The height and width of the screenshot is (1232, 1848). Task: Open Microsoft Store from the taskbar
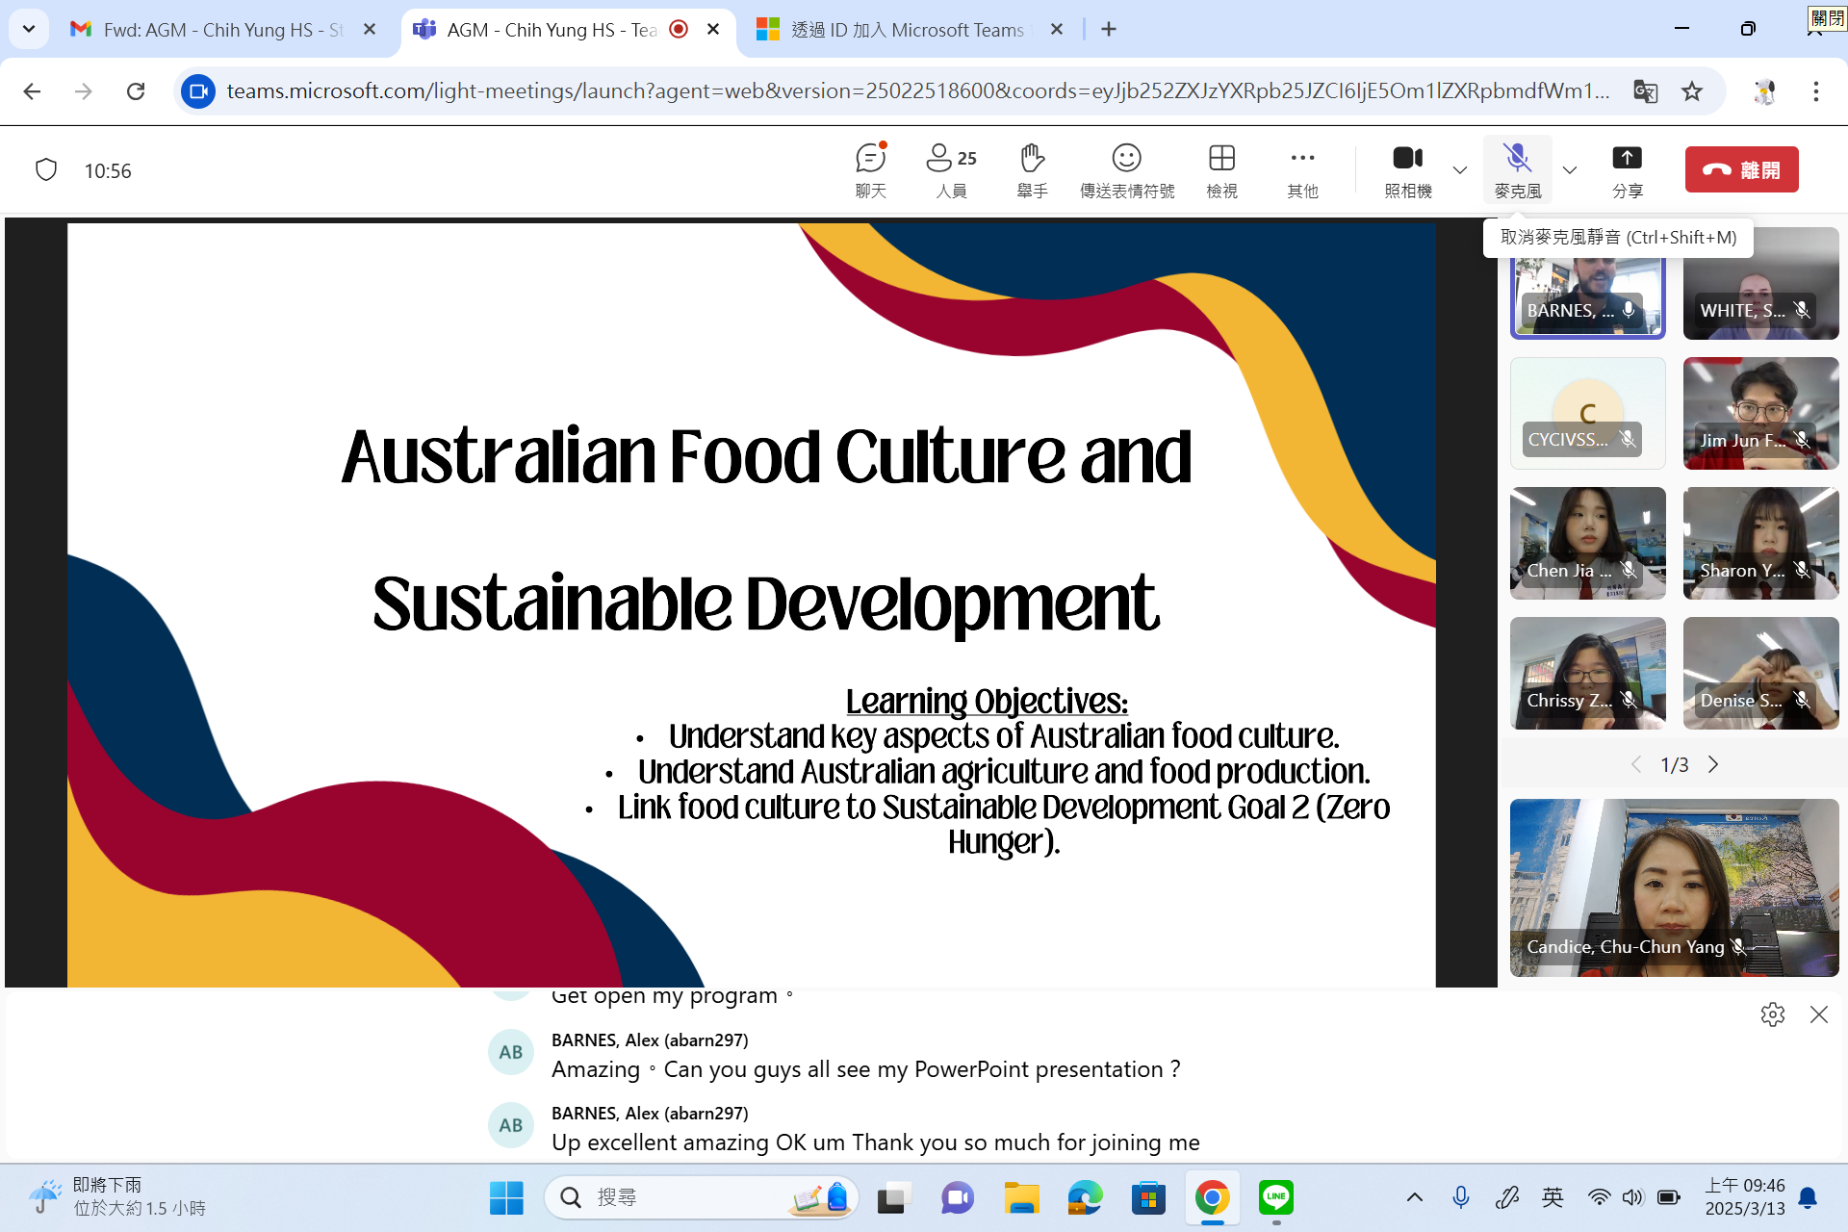(1148, 1197)
